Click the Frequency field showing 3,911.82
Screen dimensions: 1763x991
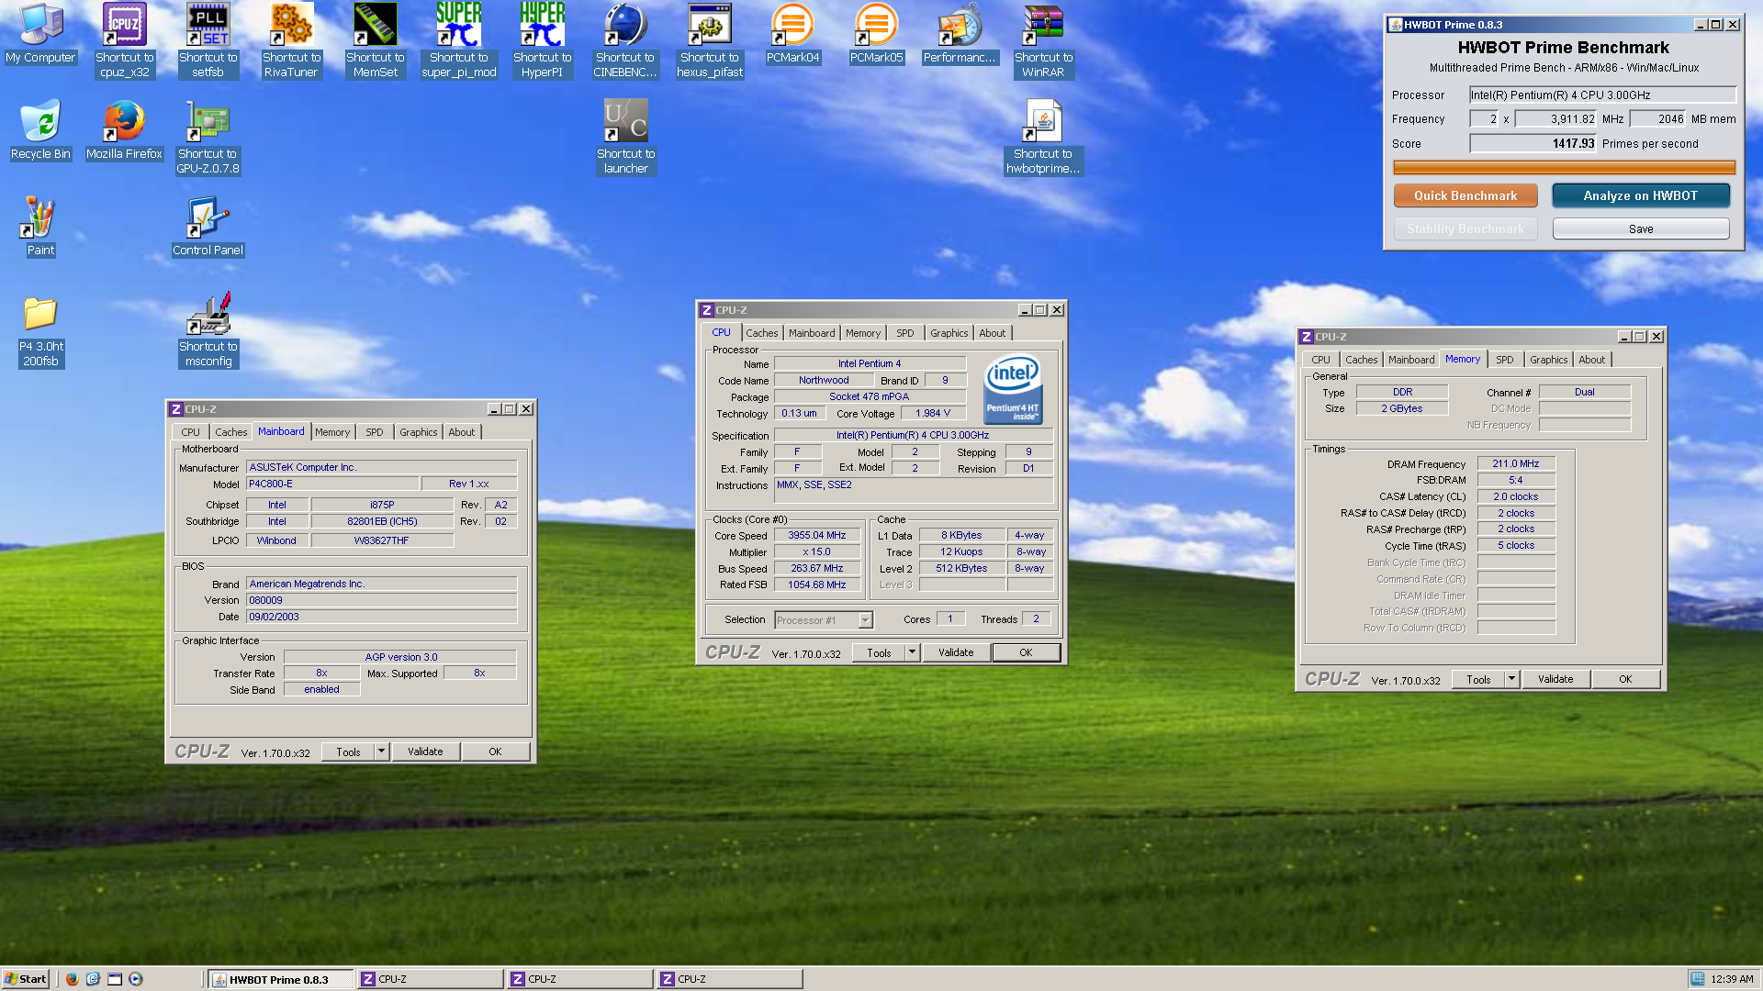(x=1555, y=118)
